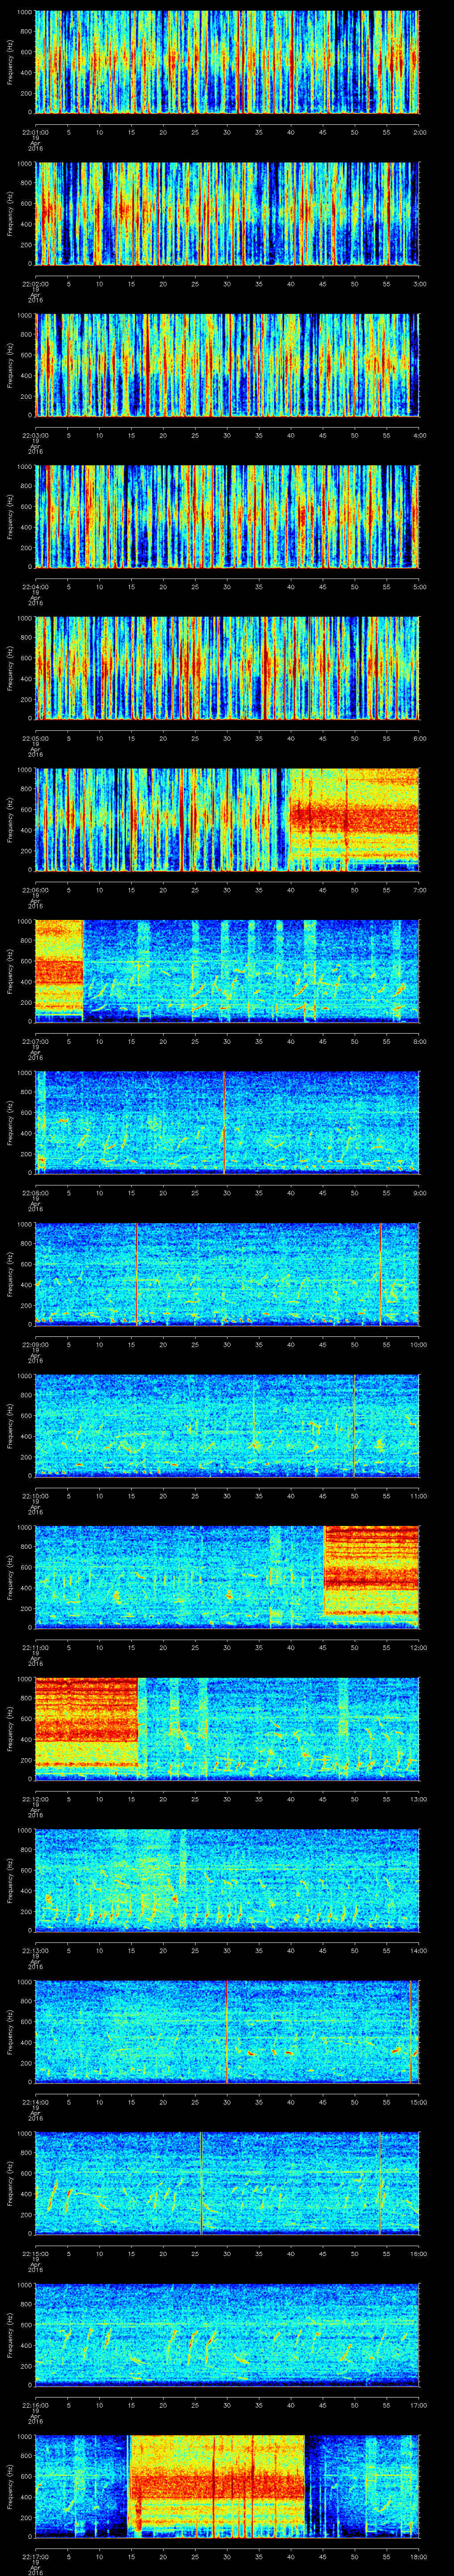Click the spectrogram panel starting at 22:04:00

pyautogui.click(x=227, y=516)
